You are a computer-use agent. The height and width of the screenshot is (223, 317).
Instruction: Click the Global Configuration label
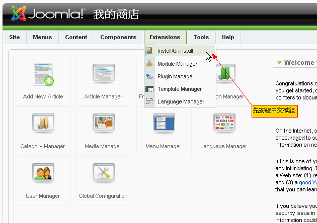(103, 196)
